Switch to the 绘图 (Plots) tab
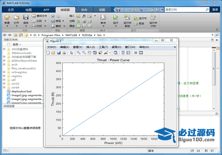The height and width of the screenshot is (155, 222). pos(29,10)
